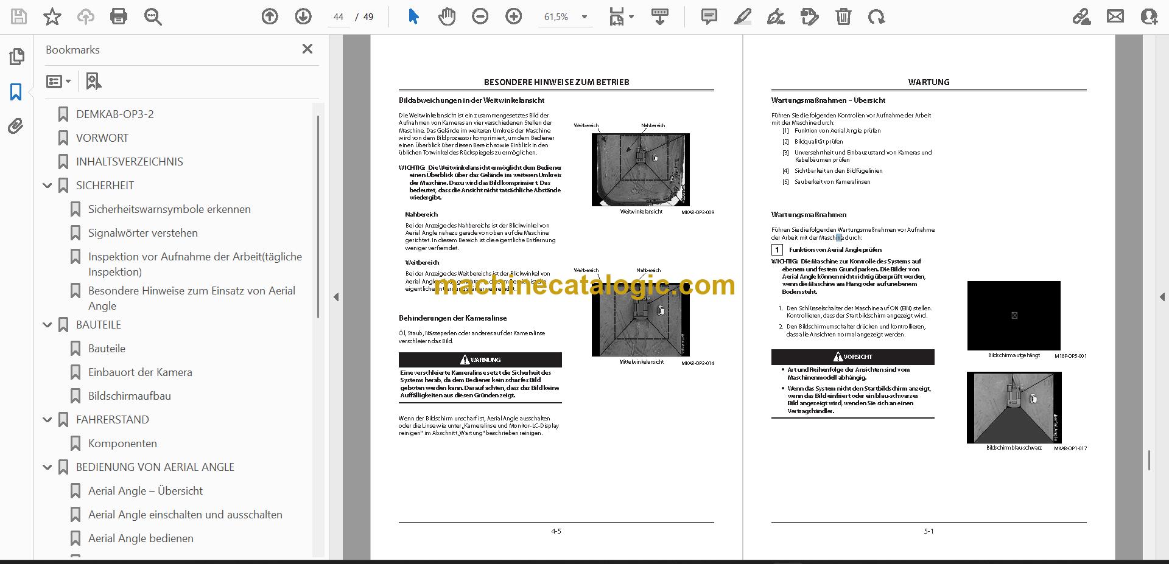Click the Aerial Angle bedienen bookmark
Screen dimensions: 1169x564
141,538
